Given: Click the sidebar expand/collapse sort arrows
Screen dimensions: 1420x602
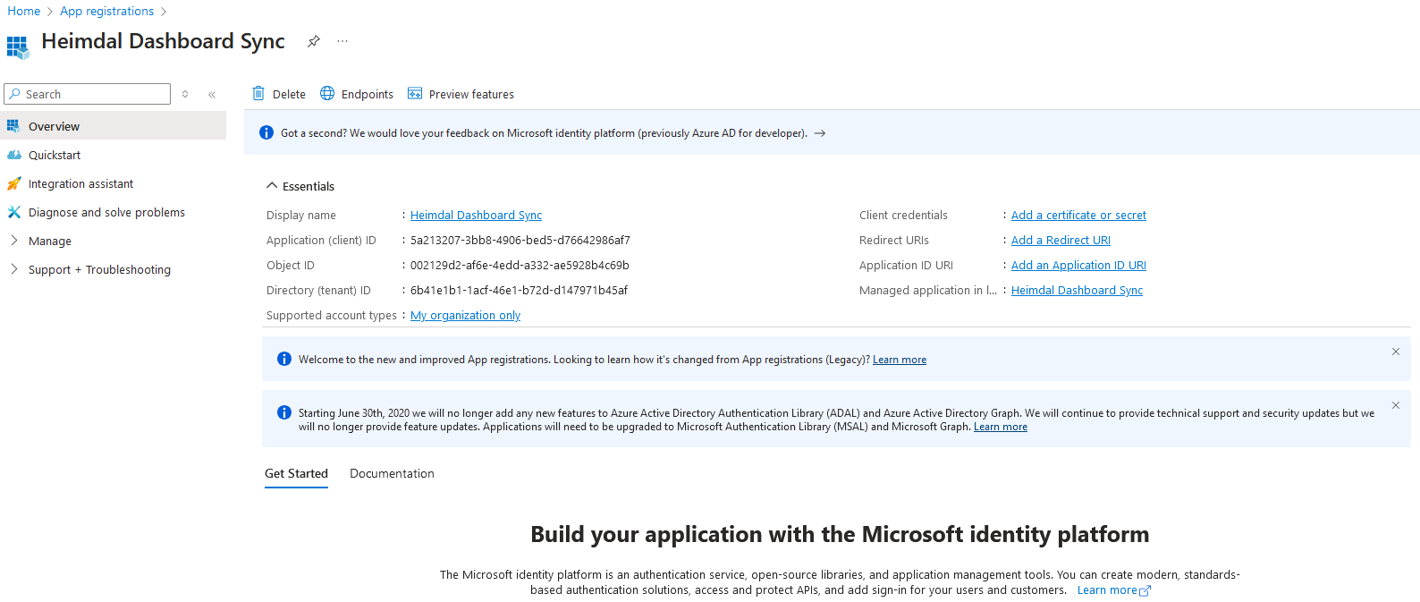Looking at the screenshot, I should (x=185, y=94).
